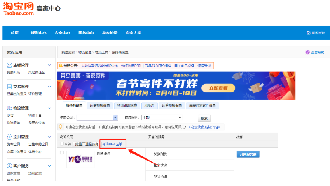Click 物流管理 in the breadcrumb

tap(85, 52)
